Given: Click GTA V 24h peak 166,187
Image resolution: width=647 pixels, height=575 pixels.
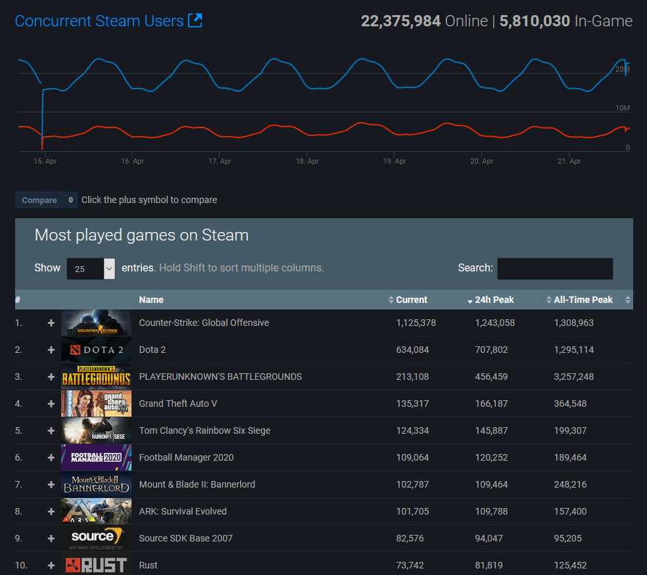Looking at the screenshot, I should (x=491, y=404).
